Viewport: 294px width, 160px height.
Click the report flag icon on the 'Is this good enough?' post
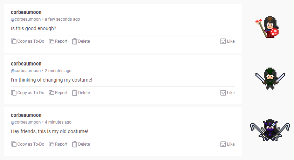(x=51, y=41)
